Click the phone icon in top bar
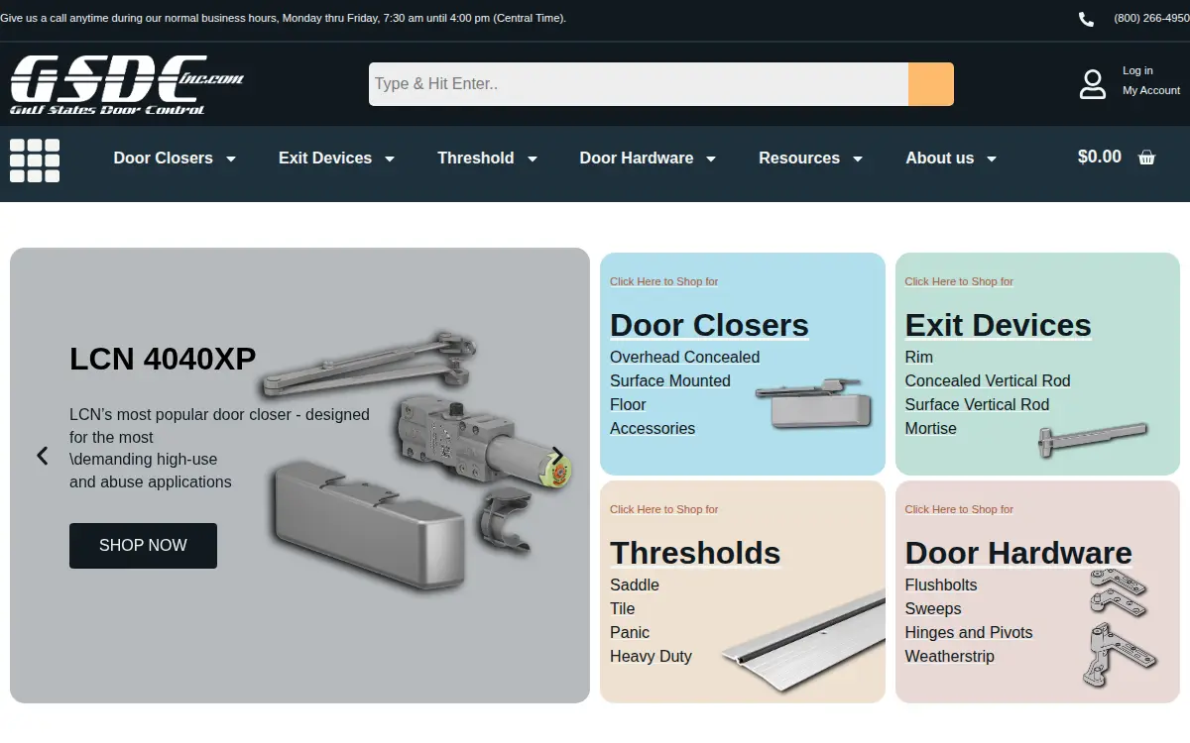 click(1086, 19)
